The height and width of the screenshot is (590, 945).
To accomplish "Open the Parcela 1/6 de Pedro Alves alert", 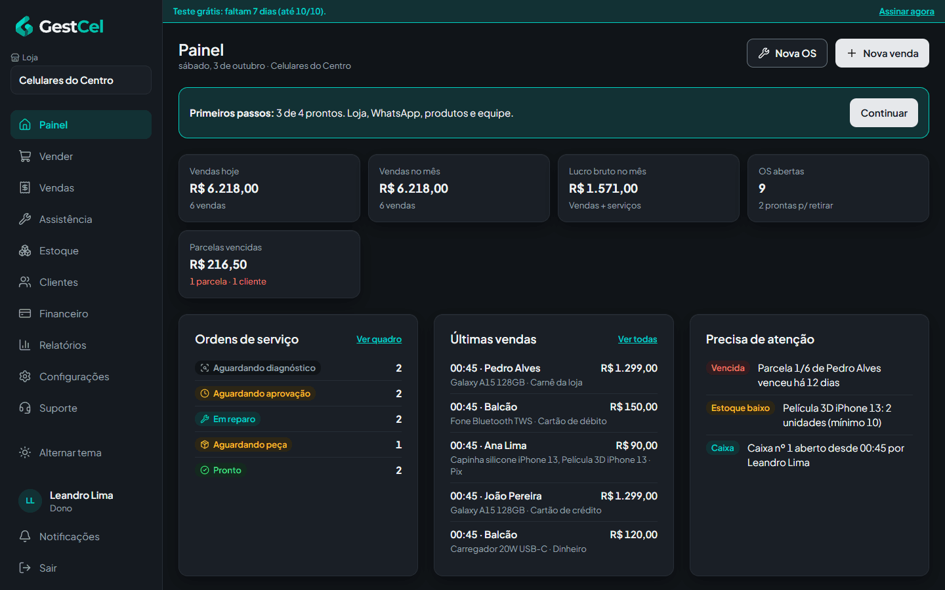I will coord(820,375).
